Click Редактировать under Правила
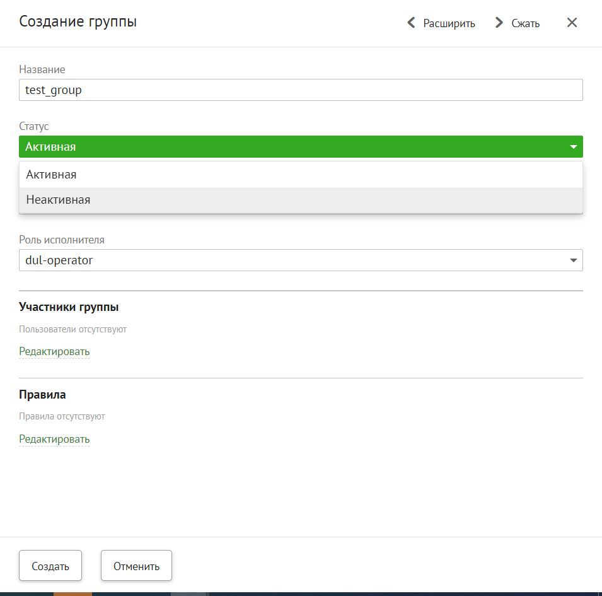Image resolution: width=602 pixels, height=596 pixels. (54, 438)
